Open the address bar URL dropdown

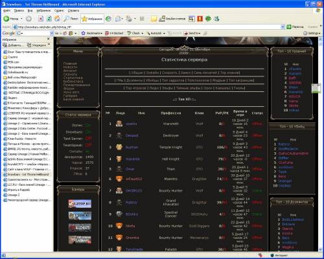pyautogui.click(x=283, y=27)
